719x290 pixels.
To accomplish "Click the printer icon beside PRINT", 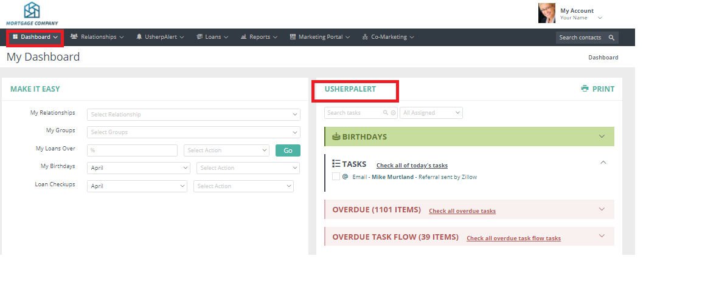I will point(585,89).
